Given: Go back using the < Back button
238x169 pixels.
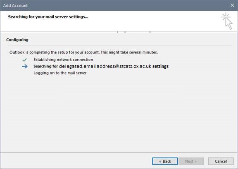Looking at the screenshot, I should pyautogui.click(x=165, y=161).
